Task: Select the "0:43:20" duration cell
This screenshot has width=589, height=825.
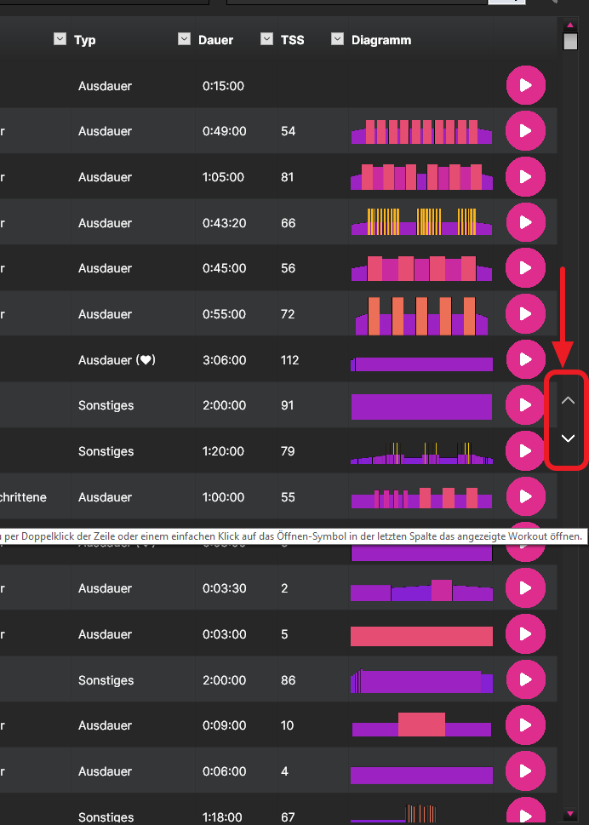Action: click(224, 223)
